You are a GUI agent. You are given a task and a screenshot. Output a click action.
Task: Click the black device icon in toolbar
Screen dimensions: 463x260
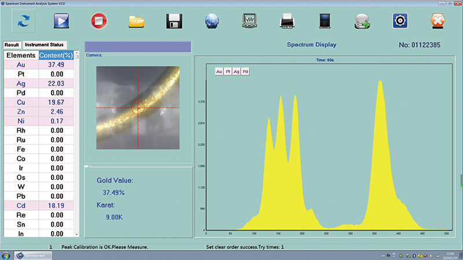point(325,21)
